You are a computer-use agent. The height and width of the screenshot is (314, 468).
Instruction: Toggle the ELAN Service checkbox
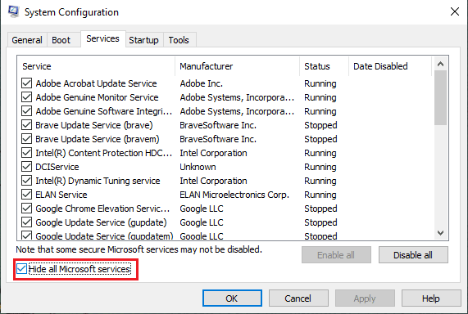[26, 195]
